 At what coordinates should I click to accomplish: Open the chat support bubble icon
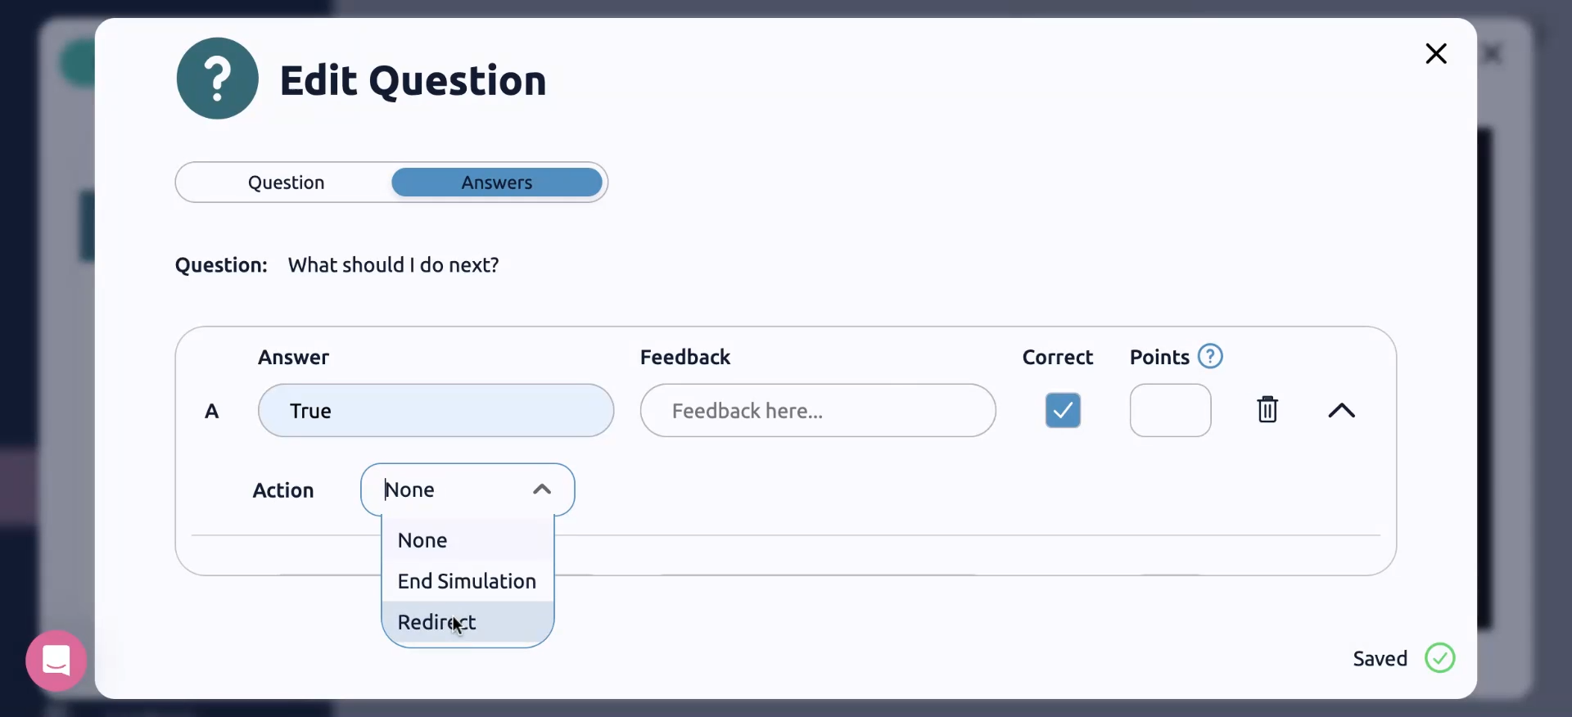(56, 660)
